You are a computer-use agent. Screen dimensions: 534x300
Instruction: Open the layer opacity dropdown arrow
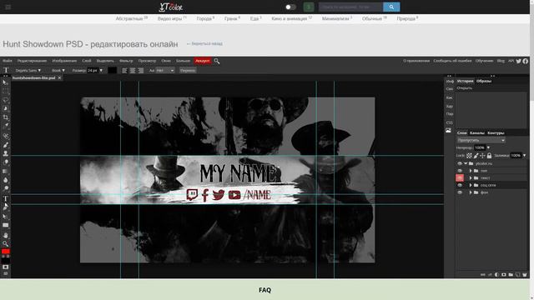488,147
